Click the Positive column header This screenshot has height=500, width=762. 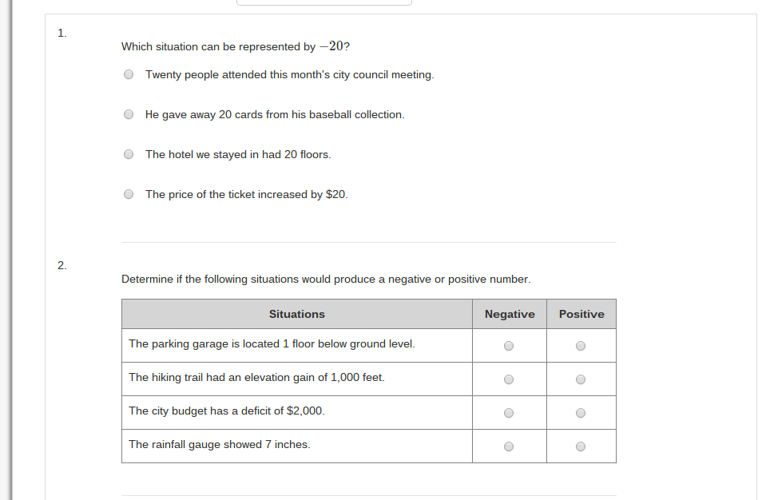(x=581, y=314)
